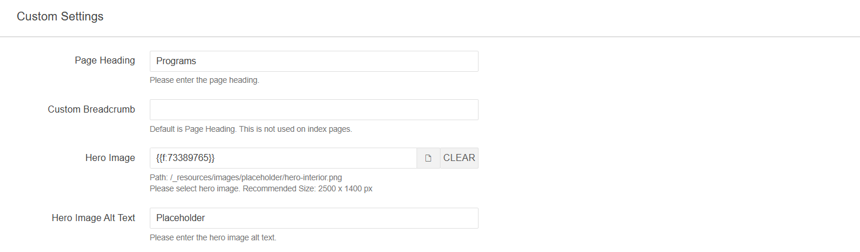The image size is (860, 252).
Task: Click the divider line under Custom Settings
Action: pos(430,37)
